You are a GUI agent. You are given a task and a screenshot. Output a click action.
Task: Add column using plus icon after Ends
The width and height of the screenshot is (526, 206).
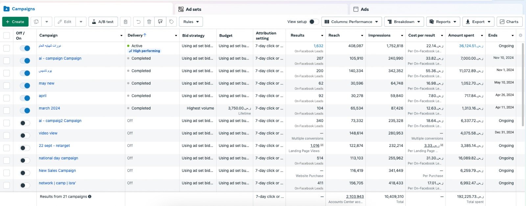520,35
